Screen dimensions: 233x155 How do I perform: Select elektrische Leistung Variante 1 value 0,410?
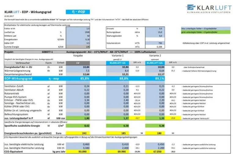point(117,144)
